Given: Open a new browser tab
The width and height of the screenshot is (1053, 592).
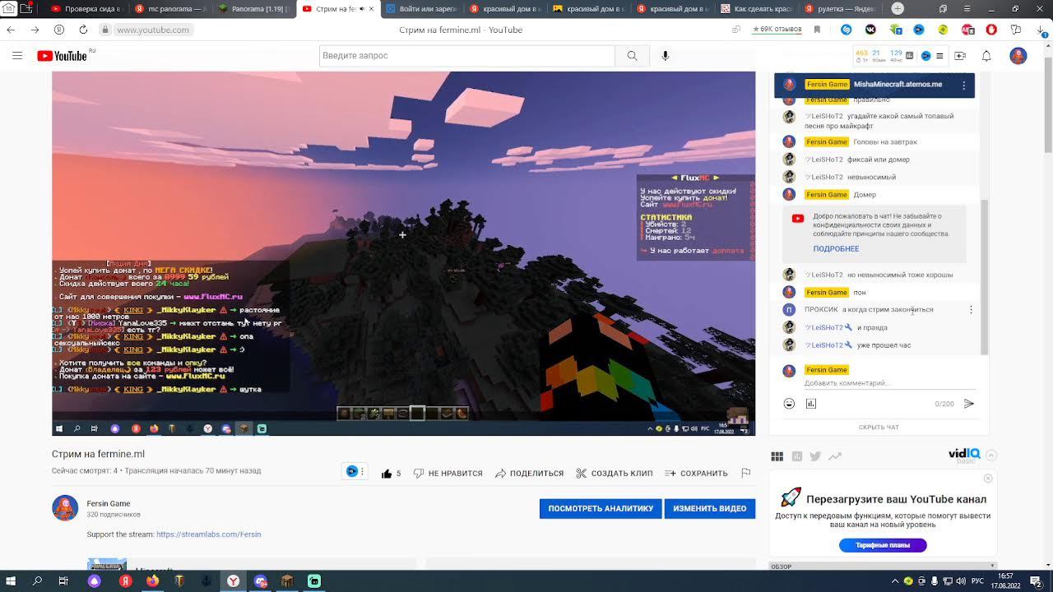Looking at the screenshot, I should 898,9.
